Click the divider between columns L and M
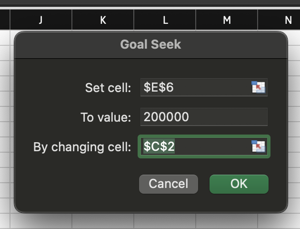Screen dimensions: 300x229 [196, 20]
